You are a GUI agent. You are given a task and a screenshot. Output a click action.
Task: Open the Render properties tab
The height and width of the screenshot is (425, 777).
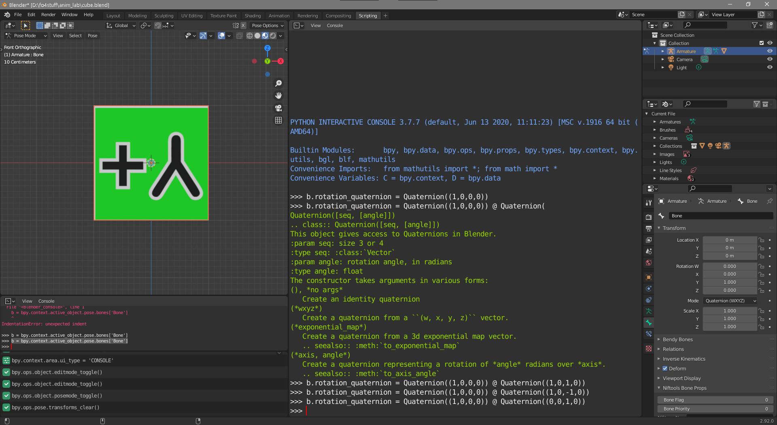pyautogui.click(x=649, y=217)
